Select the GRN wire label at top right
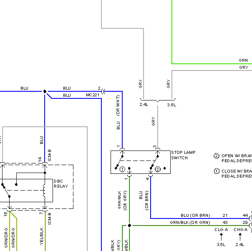The height and width of the screenshot is (251, 252). coord(243,60)
